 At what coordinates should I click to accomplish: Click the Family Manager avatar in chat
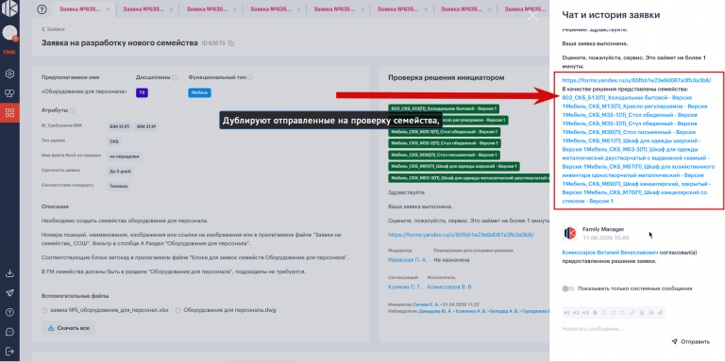click(569, 233)
